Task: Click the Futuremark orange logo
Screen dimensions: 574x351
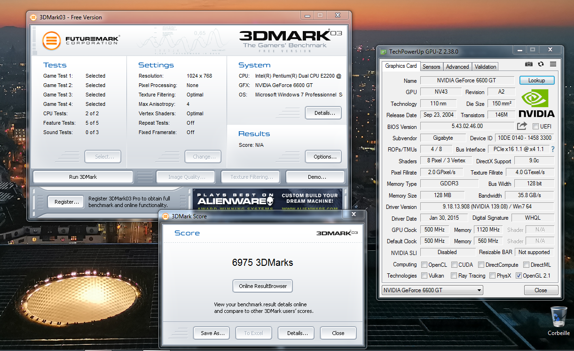Action: tap(52, 41)
